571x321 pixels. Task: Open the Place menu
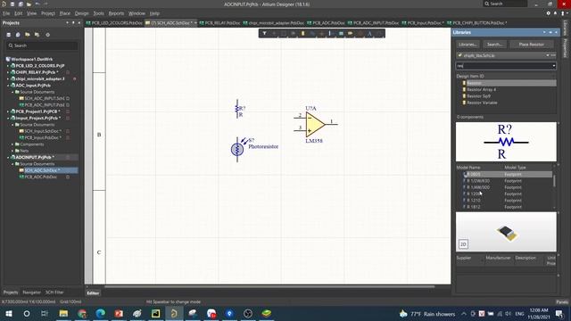coord(65,13)
